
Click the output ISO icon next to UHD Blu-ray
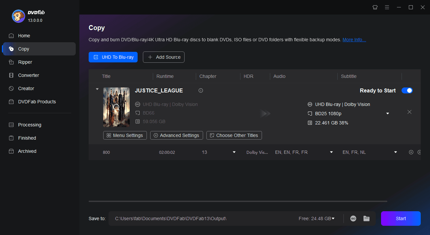(310, 104)
